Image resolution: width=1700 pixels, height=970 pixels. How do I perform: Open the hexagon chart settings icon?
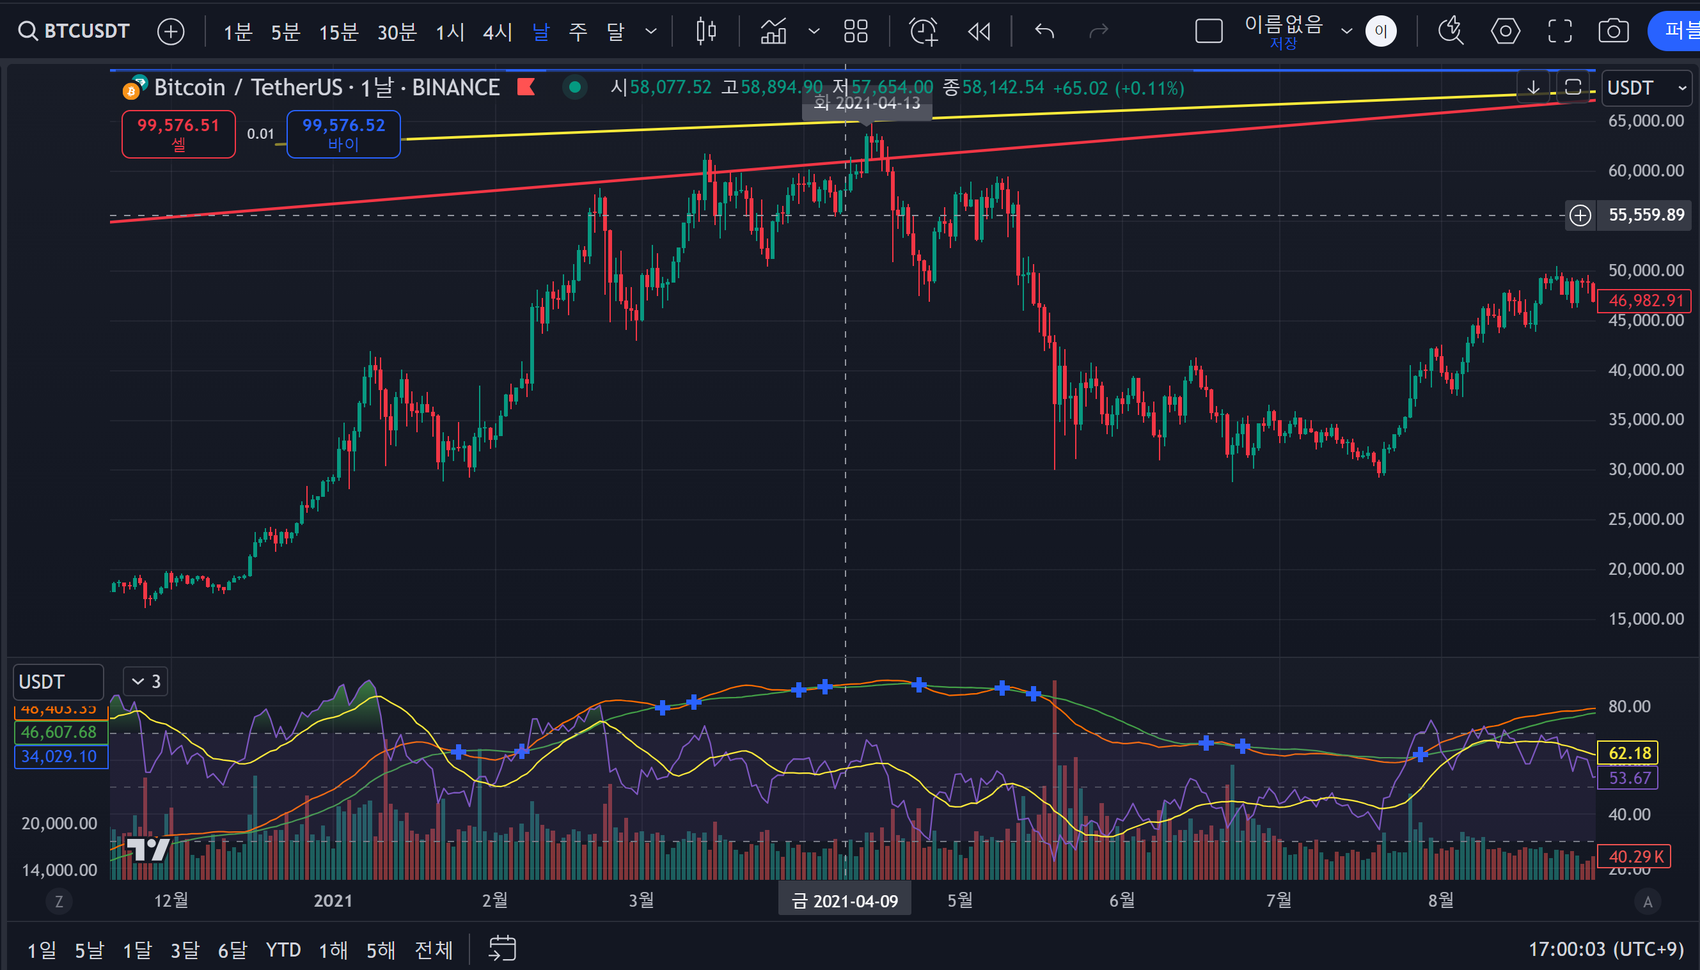coord(1506,31)
